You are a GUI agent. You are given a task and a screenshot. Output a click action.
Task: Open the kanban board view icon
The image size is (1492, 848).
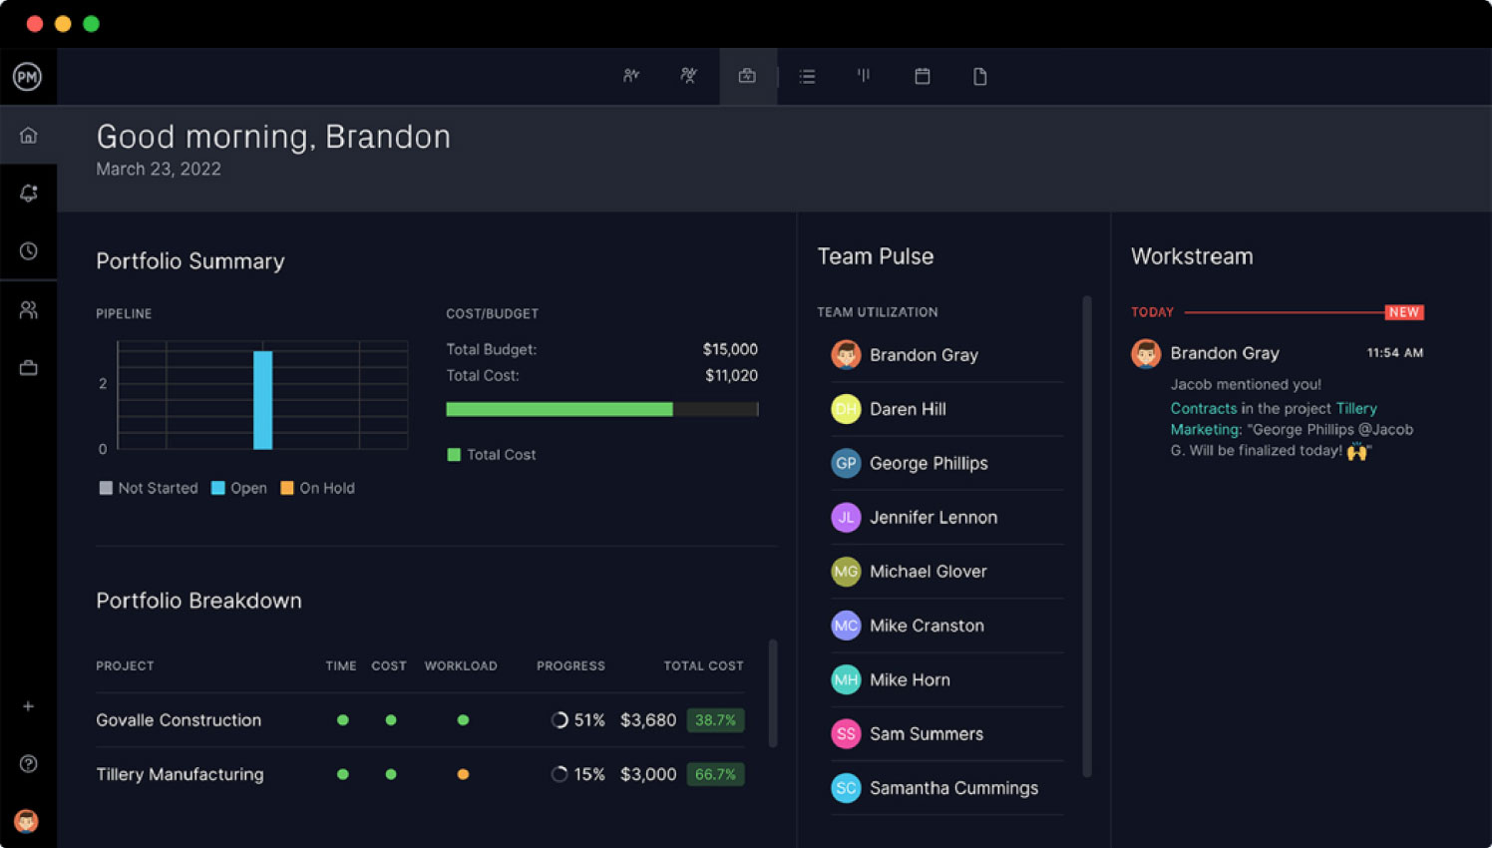863,76
